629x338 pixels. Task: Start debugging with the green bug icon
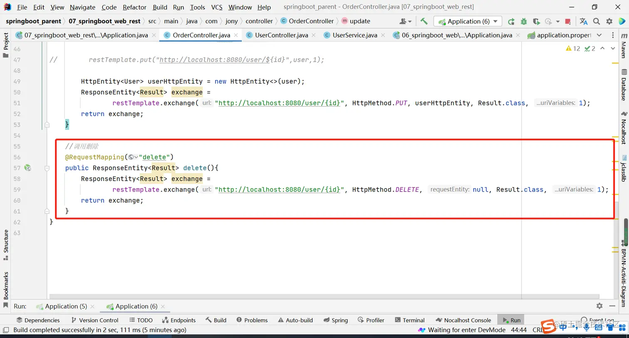pos(524,21)
